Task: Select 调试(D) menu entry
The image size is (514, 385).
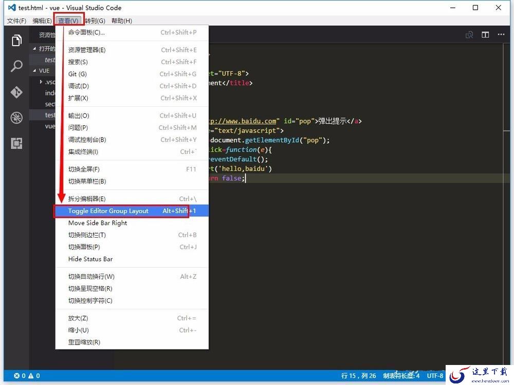Action: pos(132,86)
